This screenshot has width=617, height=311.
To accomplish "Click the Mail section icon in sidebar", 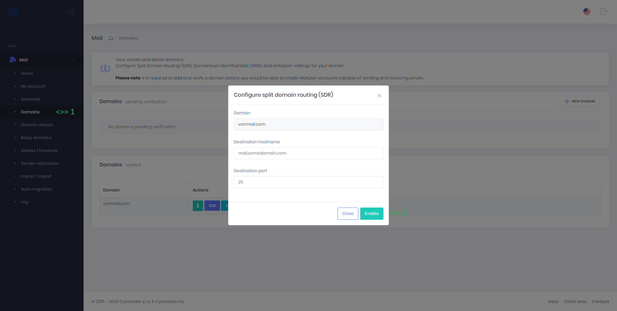I will [x=13, y=60].
